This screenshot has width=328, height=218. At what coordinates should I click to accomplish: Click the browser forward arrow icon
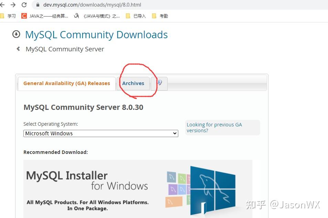coord(13,5)
